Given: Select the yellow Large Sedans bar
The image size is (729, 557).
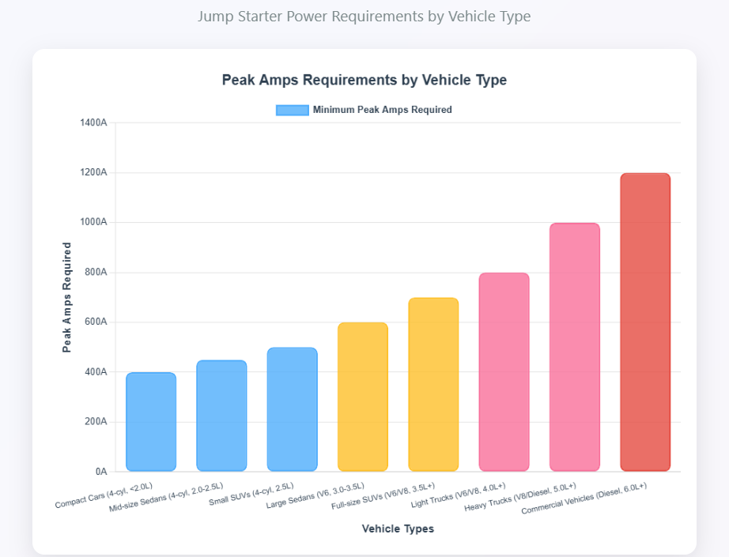Looking at the screenshot, I should click(x=363, y=397).
